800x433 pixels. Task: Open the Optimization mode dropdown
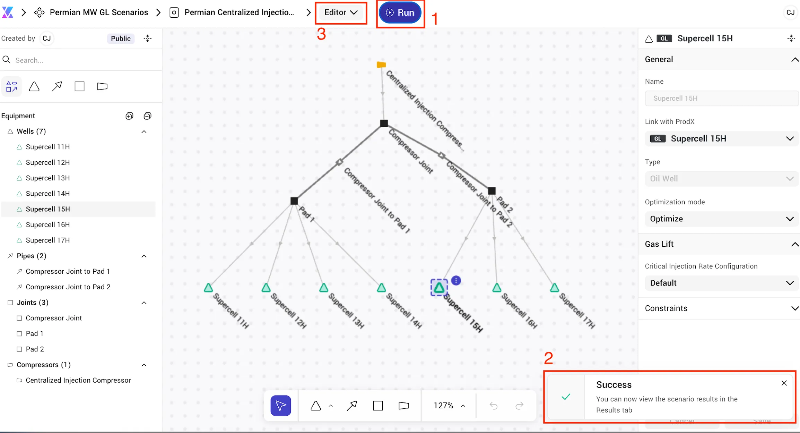[x=722, y=219]
